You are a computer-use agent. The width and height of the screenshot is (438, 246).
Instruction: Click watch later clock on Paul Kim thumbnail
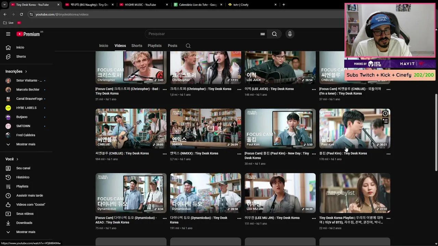(385, 114)
